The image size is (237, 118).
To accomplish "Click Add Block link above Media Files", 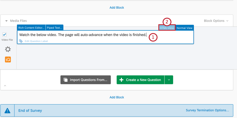I will pos(117,8).
